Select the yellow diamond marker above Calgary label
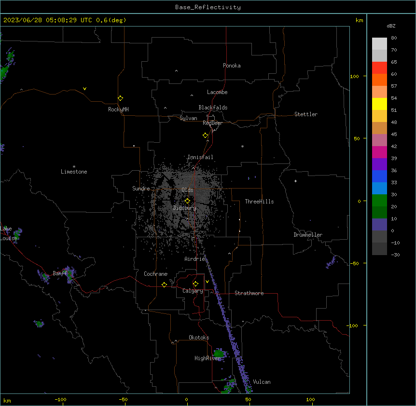This screenshot has width=416, height=406. (195, 284)
